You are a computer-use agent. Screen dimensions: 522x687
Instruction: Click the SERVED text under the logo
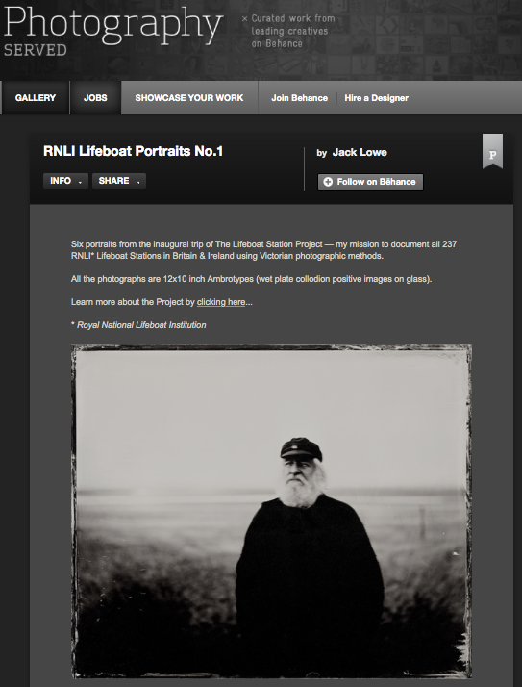coord(36,50)
